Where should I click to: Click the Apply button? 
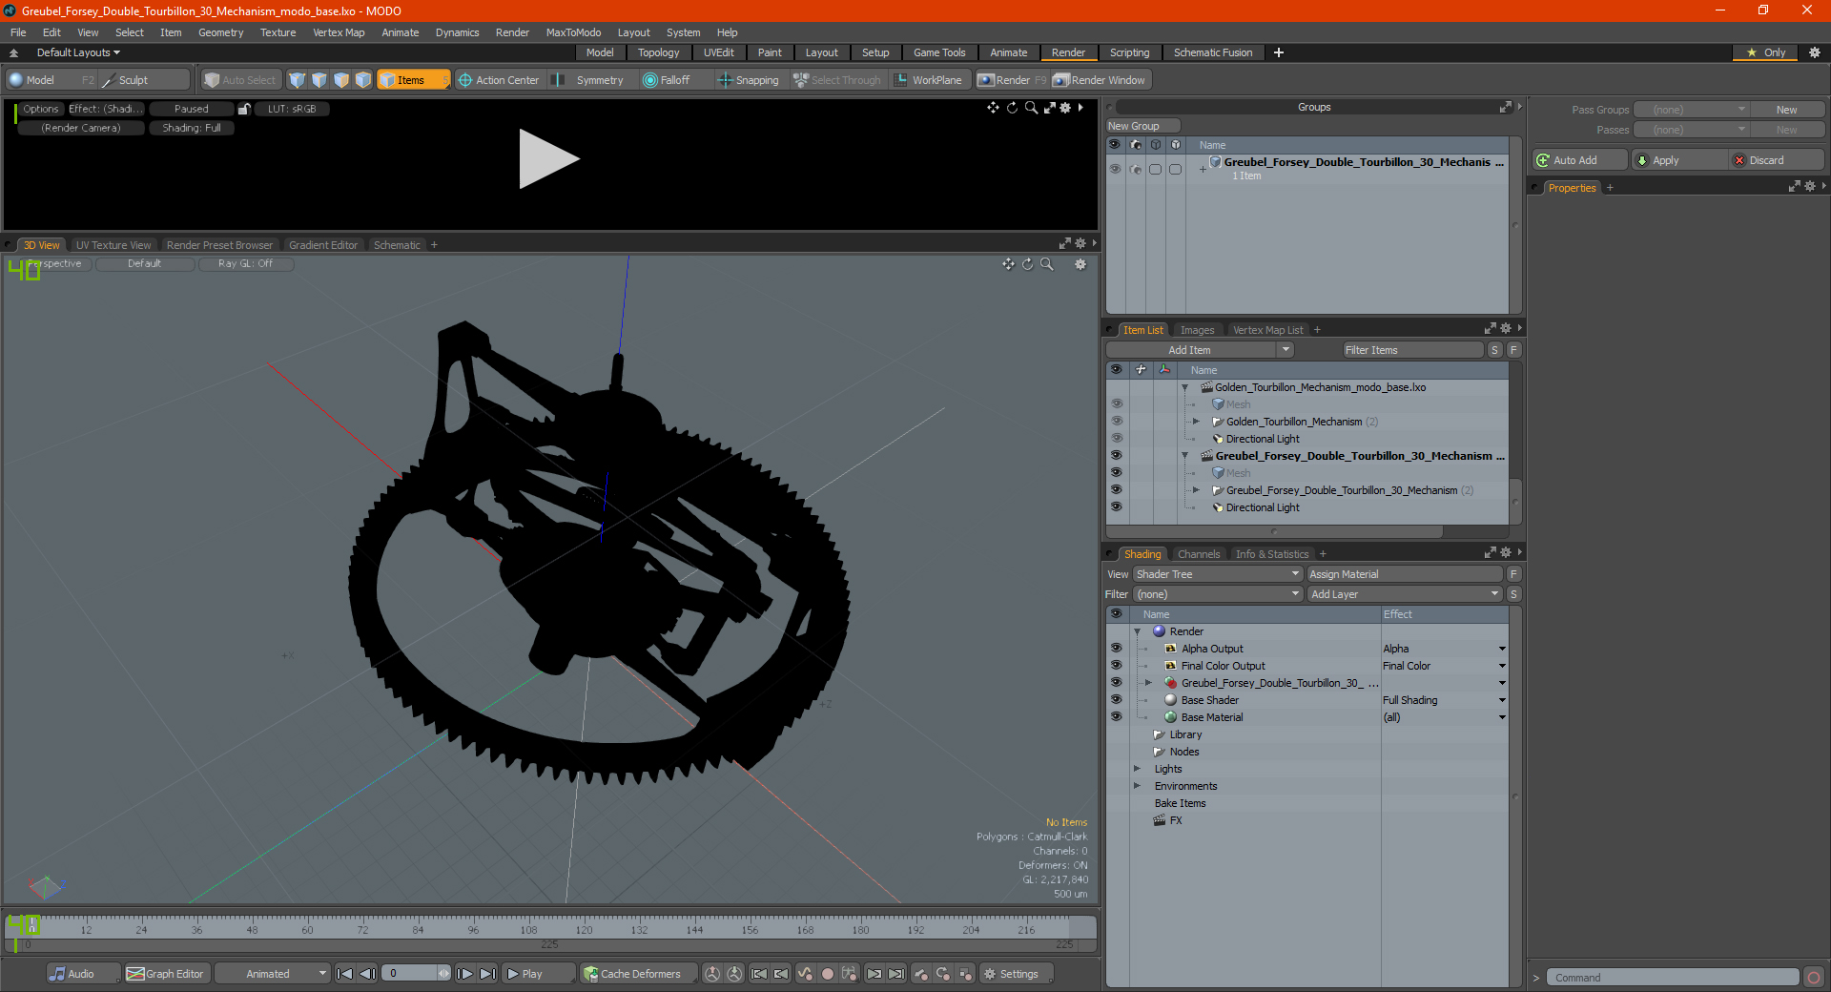(1678, 160)
